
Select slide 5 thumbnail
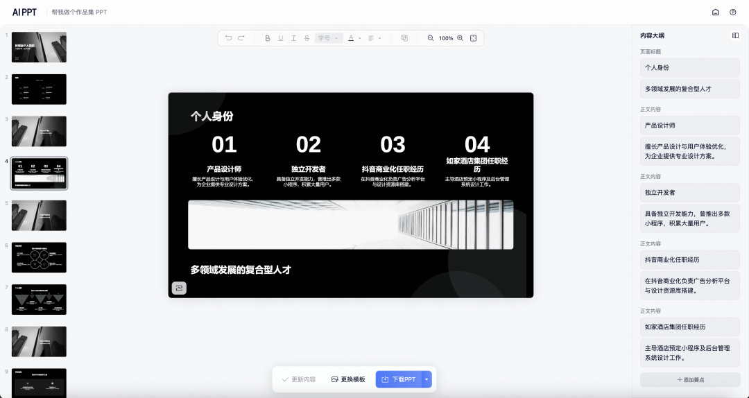tap(39, 216)
